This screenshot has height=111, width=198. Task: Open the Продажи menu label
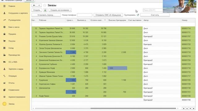12,34
